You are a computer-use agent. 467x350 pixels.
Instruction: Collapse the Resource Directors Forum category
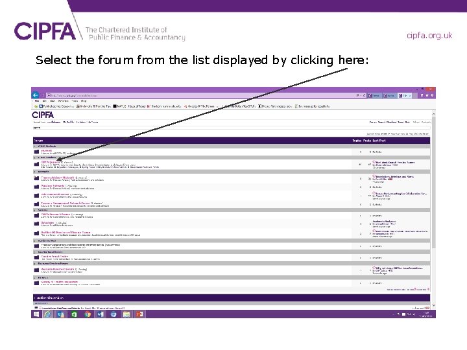35,263
